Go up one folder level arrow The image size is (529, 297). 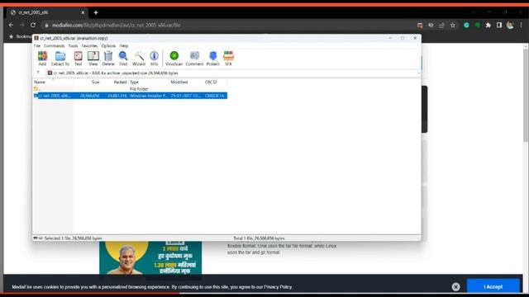[38, 73]
